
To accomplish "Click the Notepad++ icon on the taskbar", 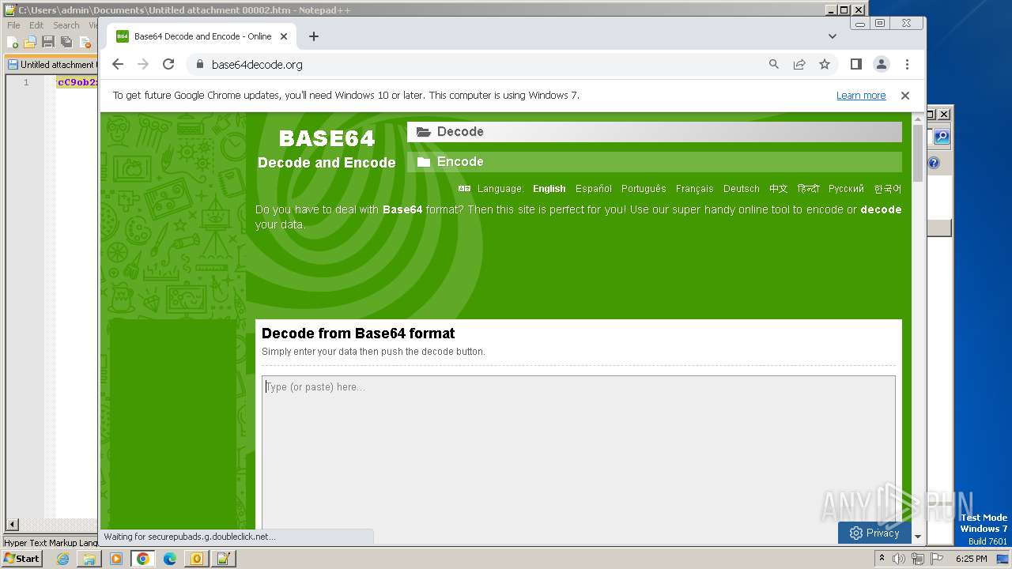I will point(224,559).
